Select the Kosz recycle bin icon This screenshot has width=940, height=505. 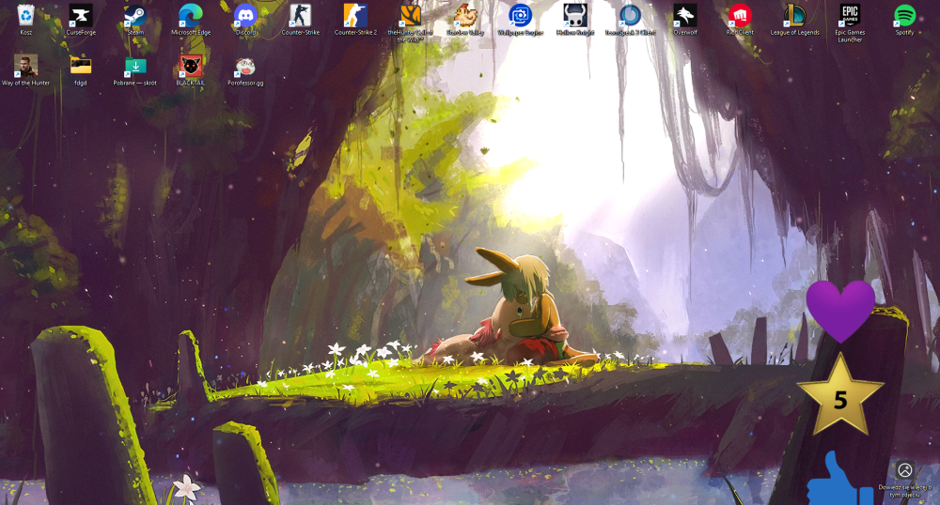click(x=25, y=20)
